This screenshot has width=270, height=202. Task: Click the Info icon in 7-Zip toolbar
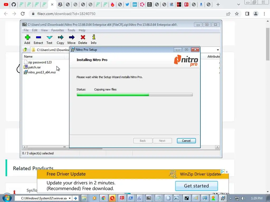[x=94, y=39]
